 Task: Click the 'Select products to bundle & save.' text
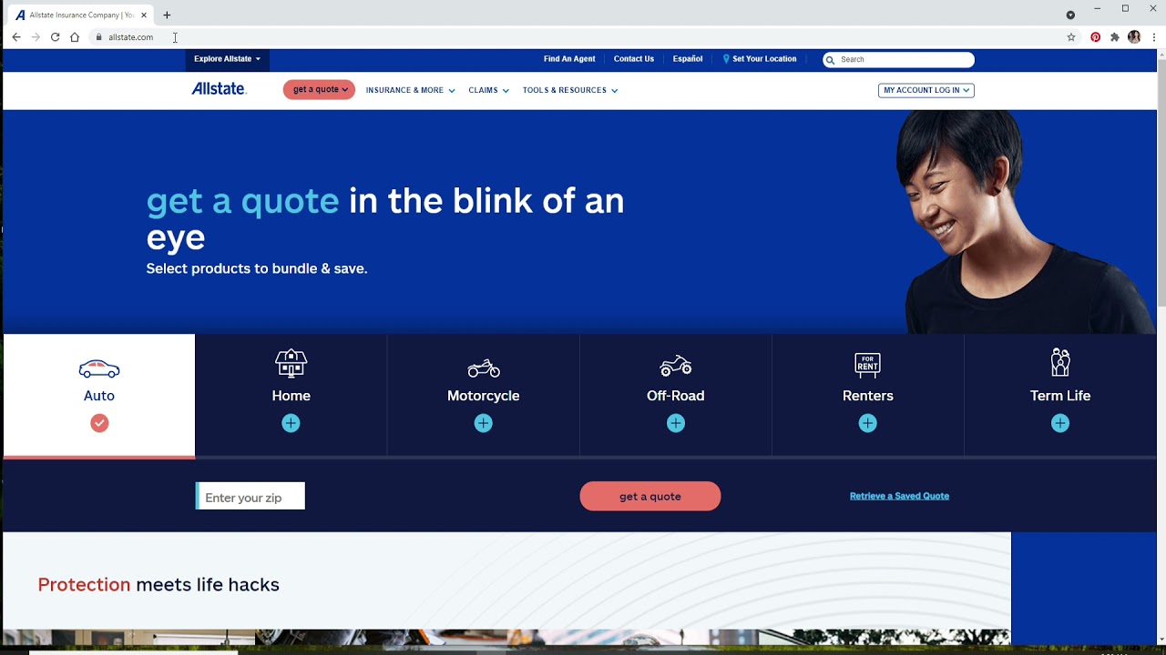click(257, 268)
